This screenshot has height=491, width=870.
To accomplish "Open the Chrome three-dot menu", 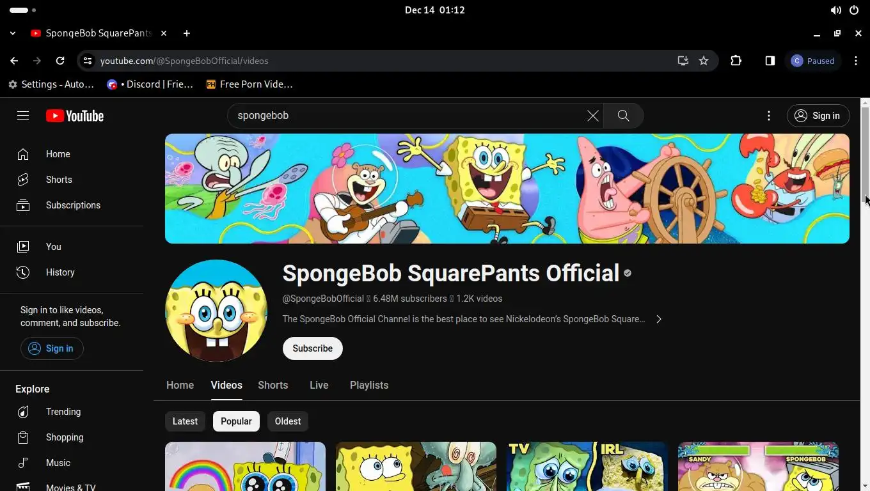I will click(x=856, y=61).
